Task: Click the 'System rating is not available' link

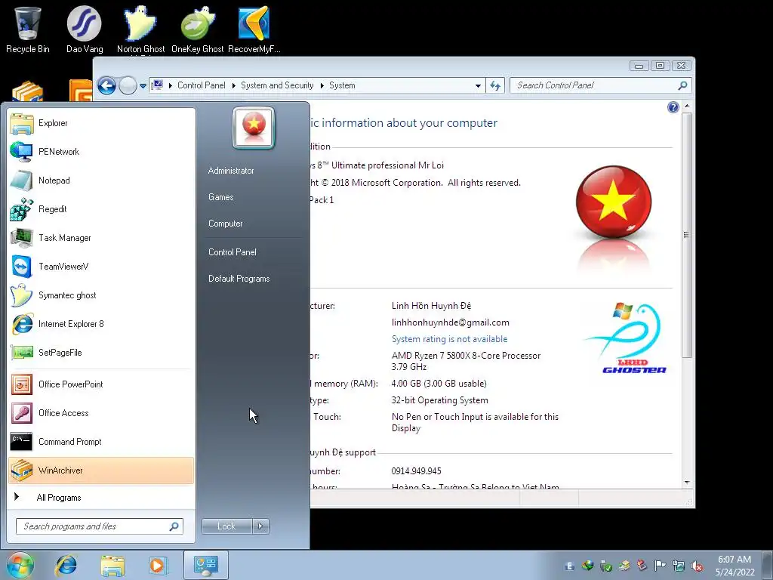Action: click(x=450, y=339)
